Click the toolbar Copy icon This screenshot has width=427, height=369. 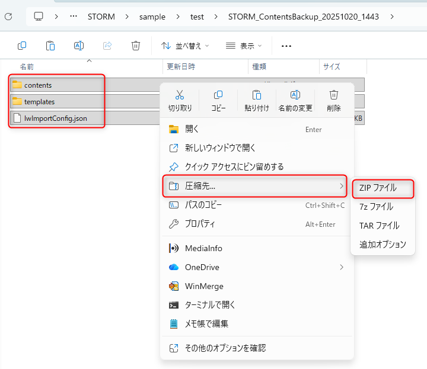tap(22, 46)
